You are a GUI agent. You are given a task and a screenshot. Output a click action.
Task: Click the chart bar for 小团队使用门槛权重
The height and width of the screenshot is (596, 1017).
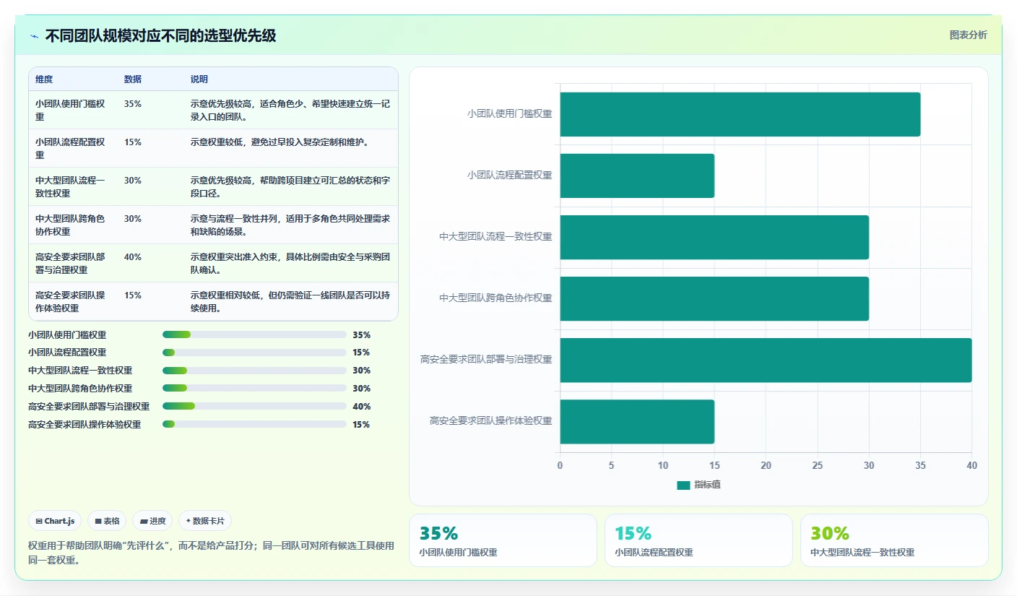[x=740, y=114]
